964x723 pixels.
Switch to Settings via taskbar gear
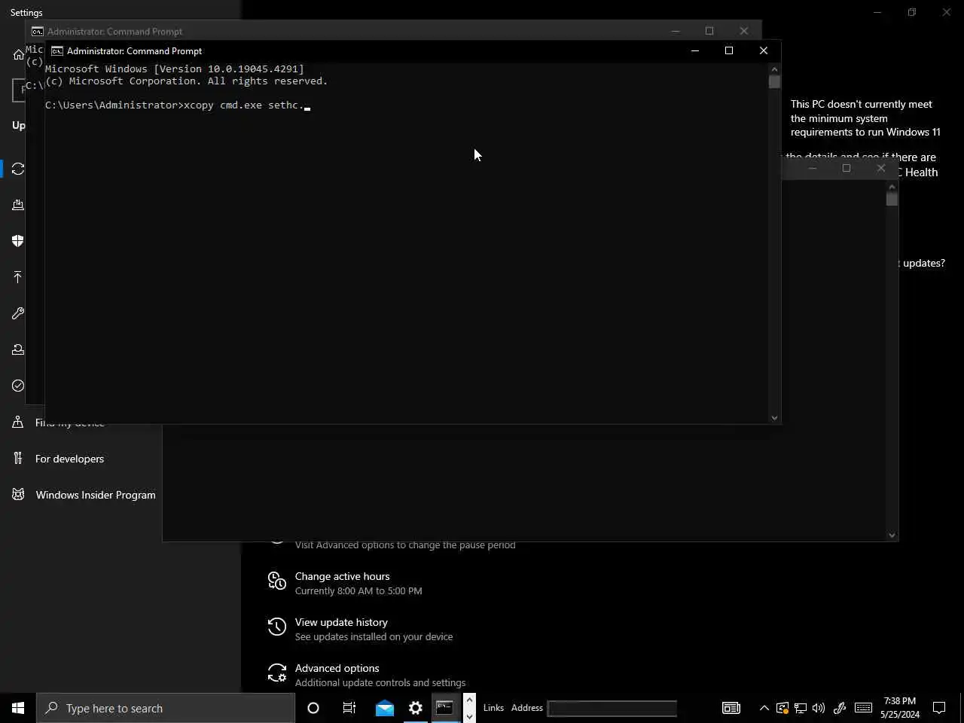416,708
